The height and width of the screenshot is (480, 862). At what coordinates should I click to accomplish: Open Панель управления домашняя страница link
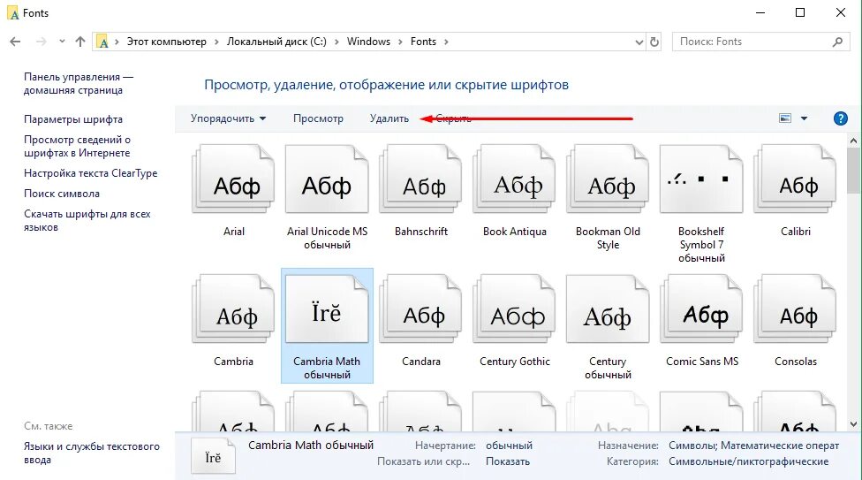point(79,84)
